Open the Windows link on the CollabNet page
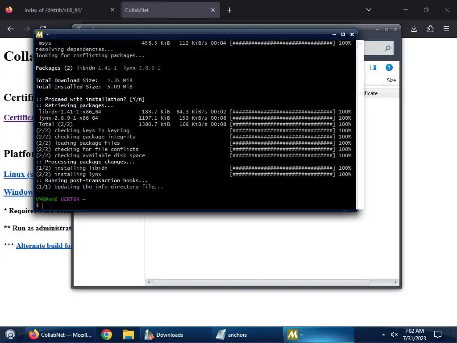Viewport: 457px width, 343px height. point(18,192)
